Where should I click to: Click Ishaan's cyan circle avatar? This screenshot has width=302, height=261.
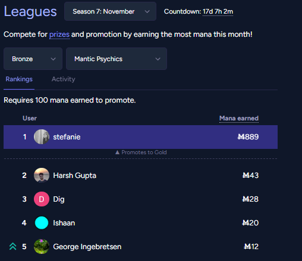pyautogui.click(x=42, y=223)
